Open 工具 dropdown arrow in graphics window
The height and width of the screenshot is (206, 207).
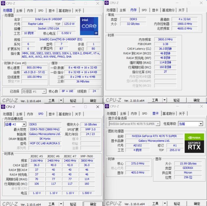point(165,204)
